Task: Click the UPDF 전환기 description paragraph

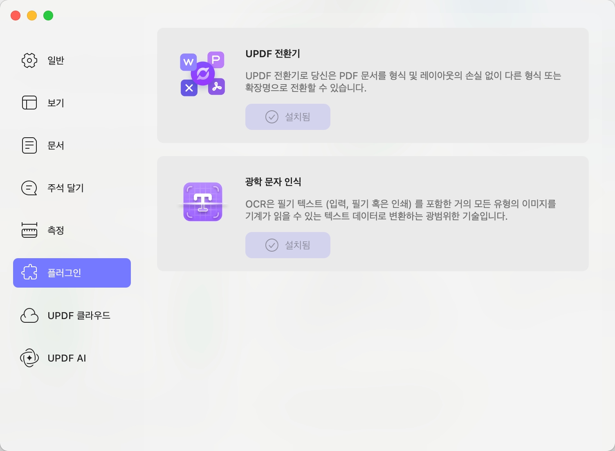Action: (403, 82)
